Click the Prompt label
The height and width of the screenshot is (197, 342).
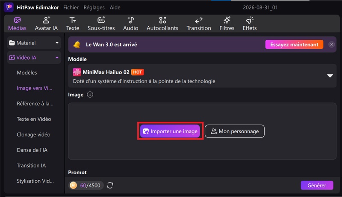pos(77,172)
